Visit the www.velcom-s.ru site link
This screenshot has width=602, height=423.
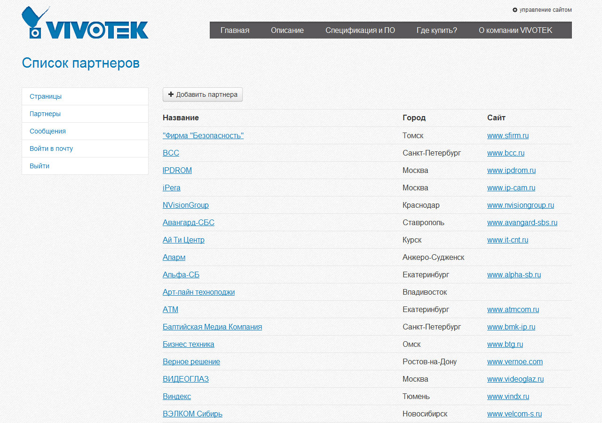pos(515,414)
